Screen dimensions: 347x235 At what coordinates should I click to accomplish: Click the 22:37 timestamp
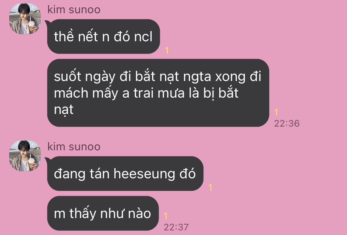tap(176, 227)
